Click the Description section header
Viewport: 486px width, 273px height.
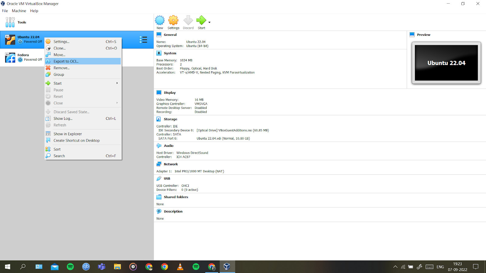point(173,212)
